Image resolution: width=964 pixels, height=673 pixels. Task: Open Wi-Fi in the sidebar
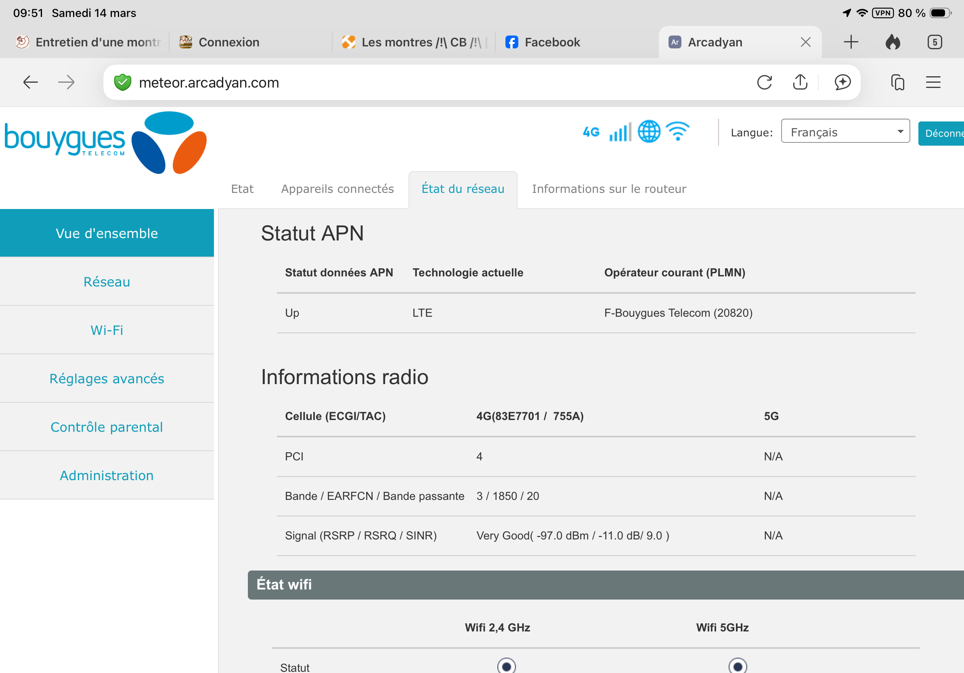click(x=107, y=330)
